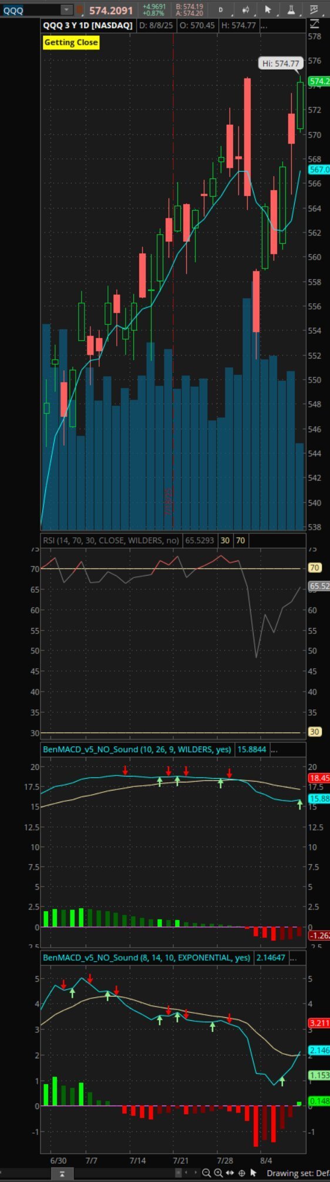
Task: Click the 574.2091 last price display
Action: tap(111, 10)
